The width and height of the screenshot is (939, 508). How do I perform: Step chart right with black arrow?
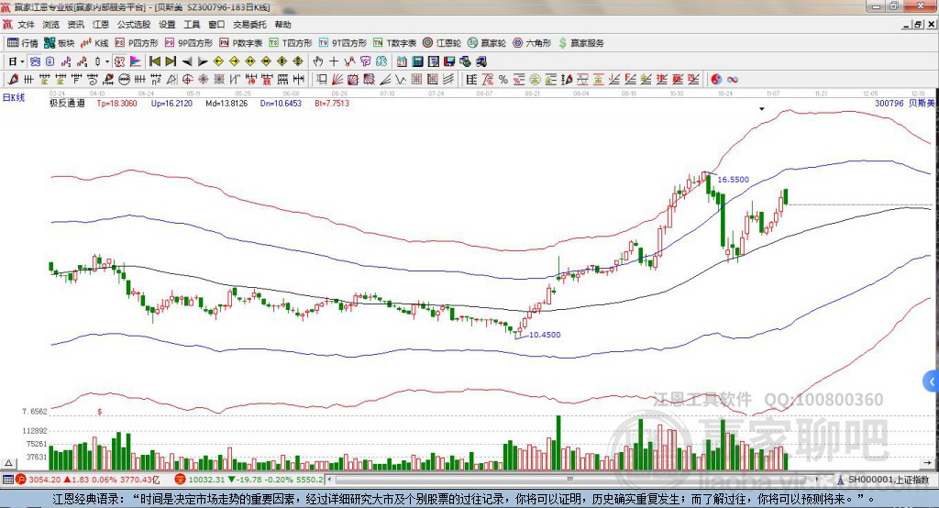coord(203,61)
